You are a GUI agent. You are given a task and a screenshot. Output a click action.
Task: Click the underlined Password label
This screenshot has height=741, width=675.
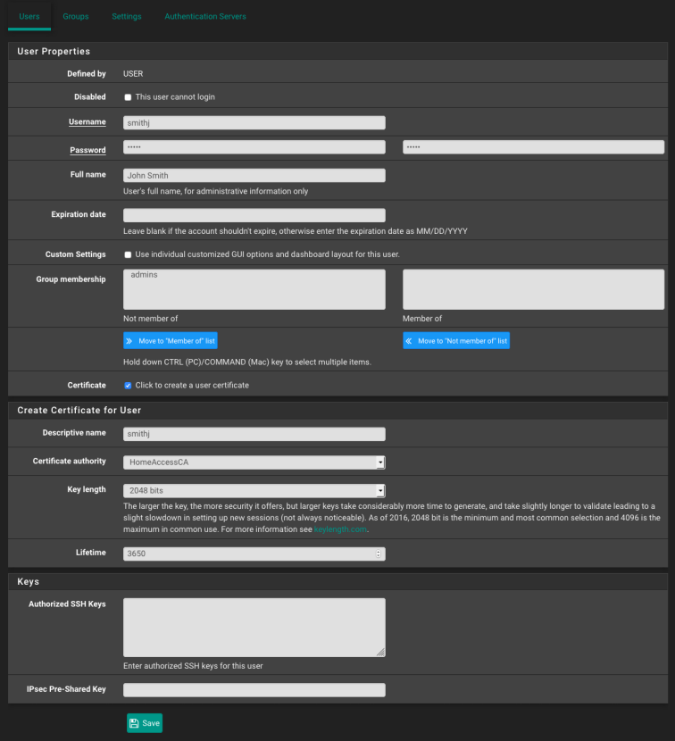87,150
